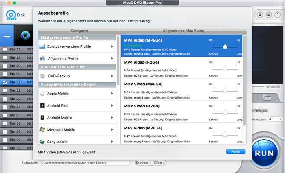
Task: Select M4V Video (MPEG4) profile
Action: click(182, 134)
